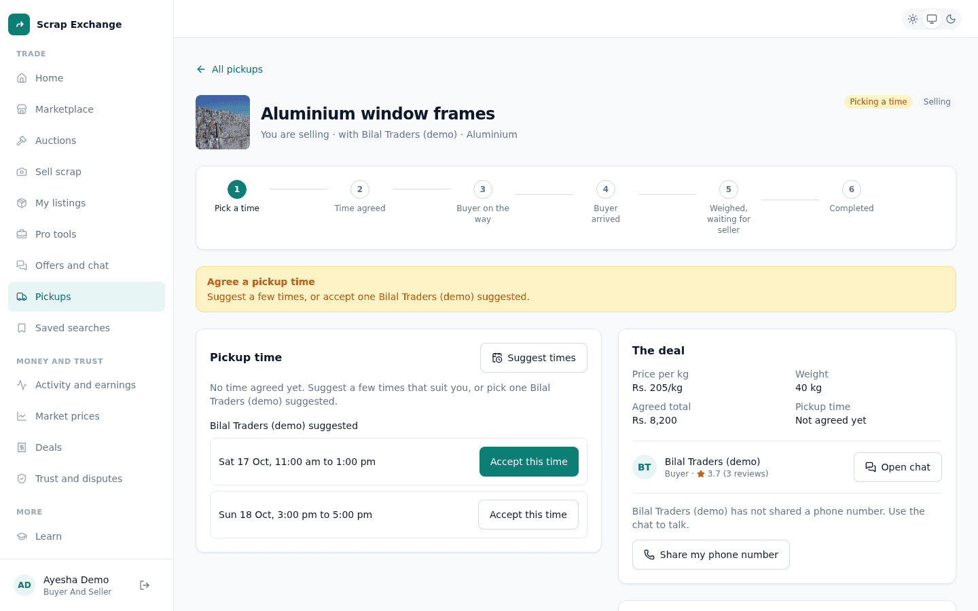
Task: Click the Rs. 8,200 agreed total
Action: coord(655,420)
